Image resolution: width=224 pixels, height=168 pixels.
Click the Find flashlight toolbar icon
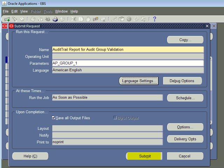[x=14, y=19]
